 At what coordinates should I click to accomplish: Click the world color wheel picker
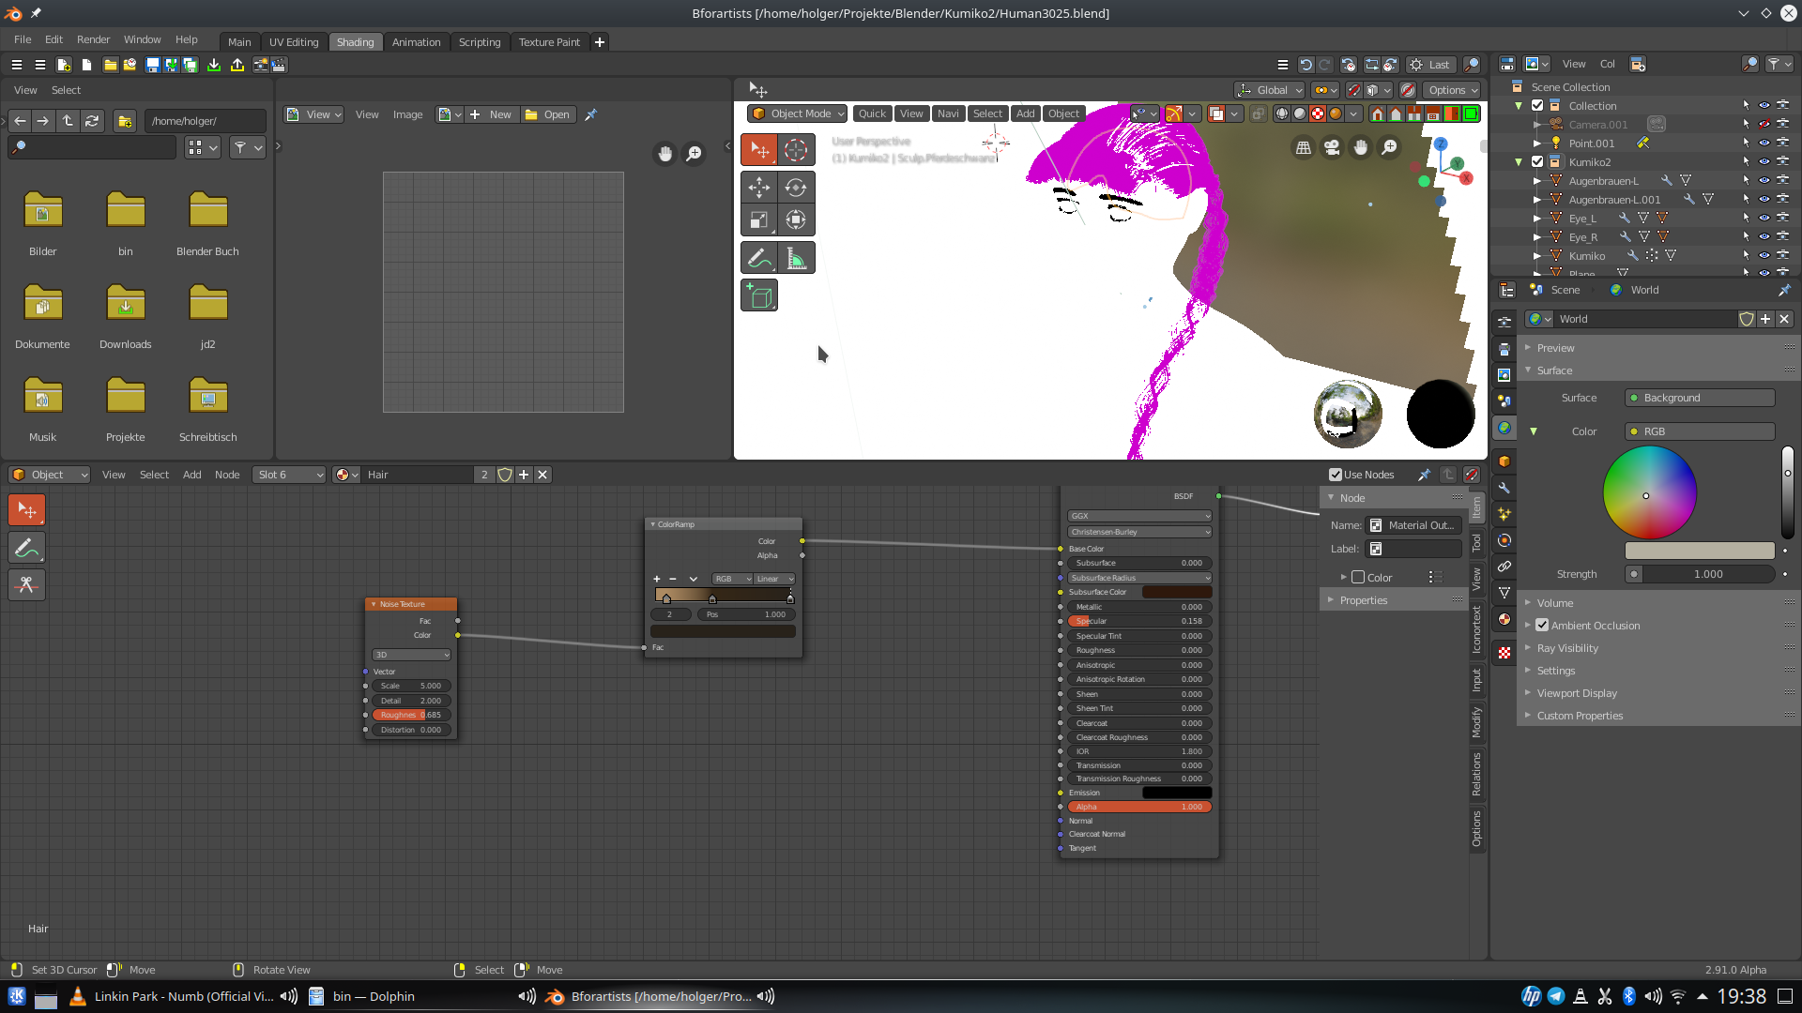coord(1649,492)
